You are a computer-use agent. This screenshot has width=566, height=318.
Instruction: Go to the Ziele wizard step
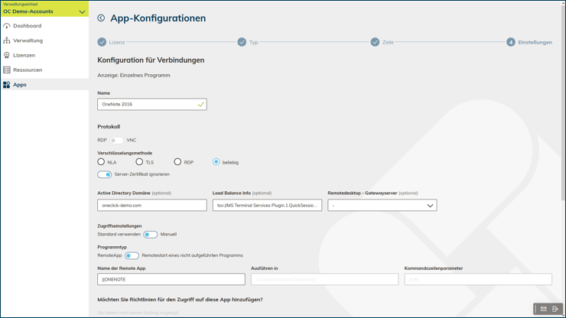point(375,42)
